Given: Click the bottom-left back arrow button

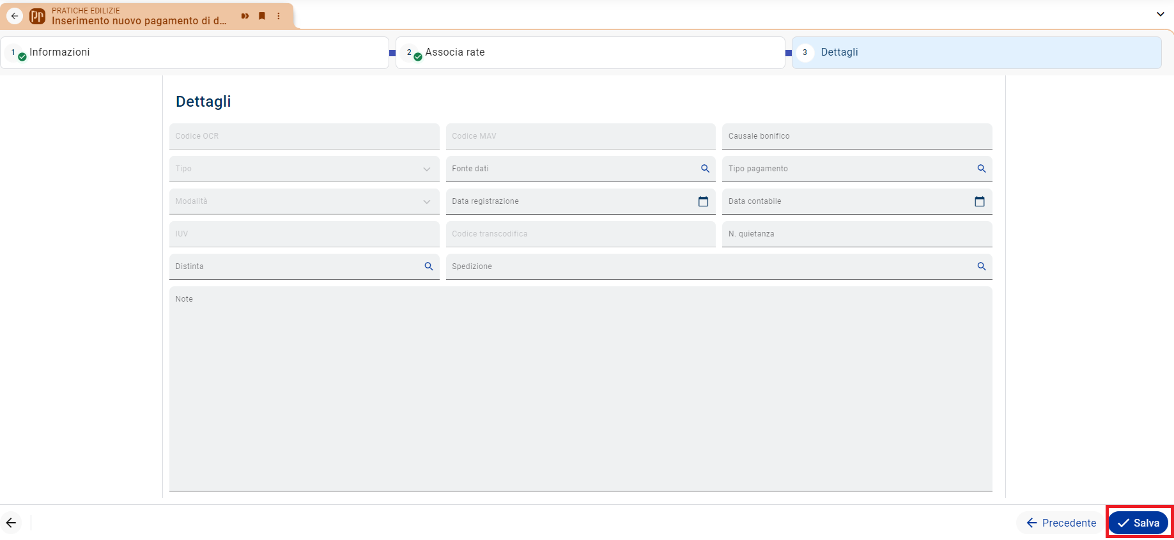Looking at the screenshot, I should point(11,523).
